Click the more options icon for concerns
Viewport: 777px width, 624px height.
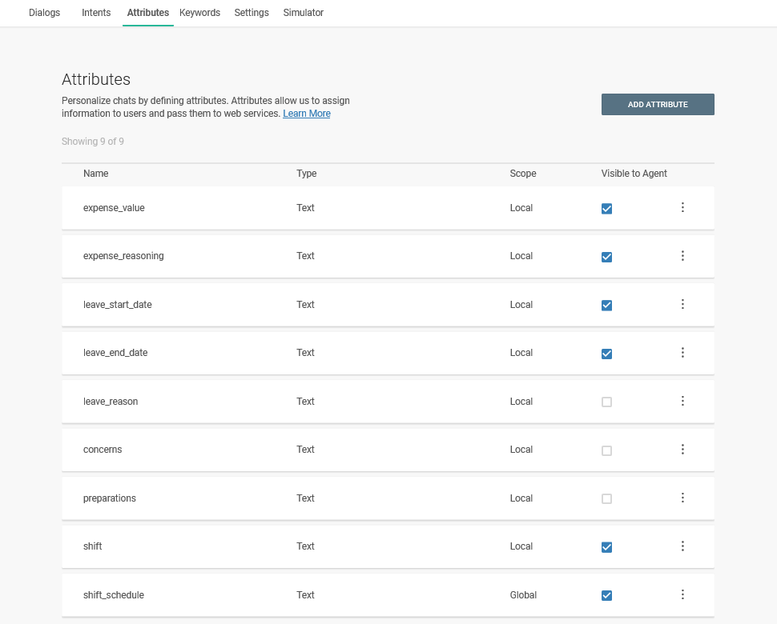click(682, 450)
